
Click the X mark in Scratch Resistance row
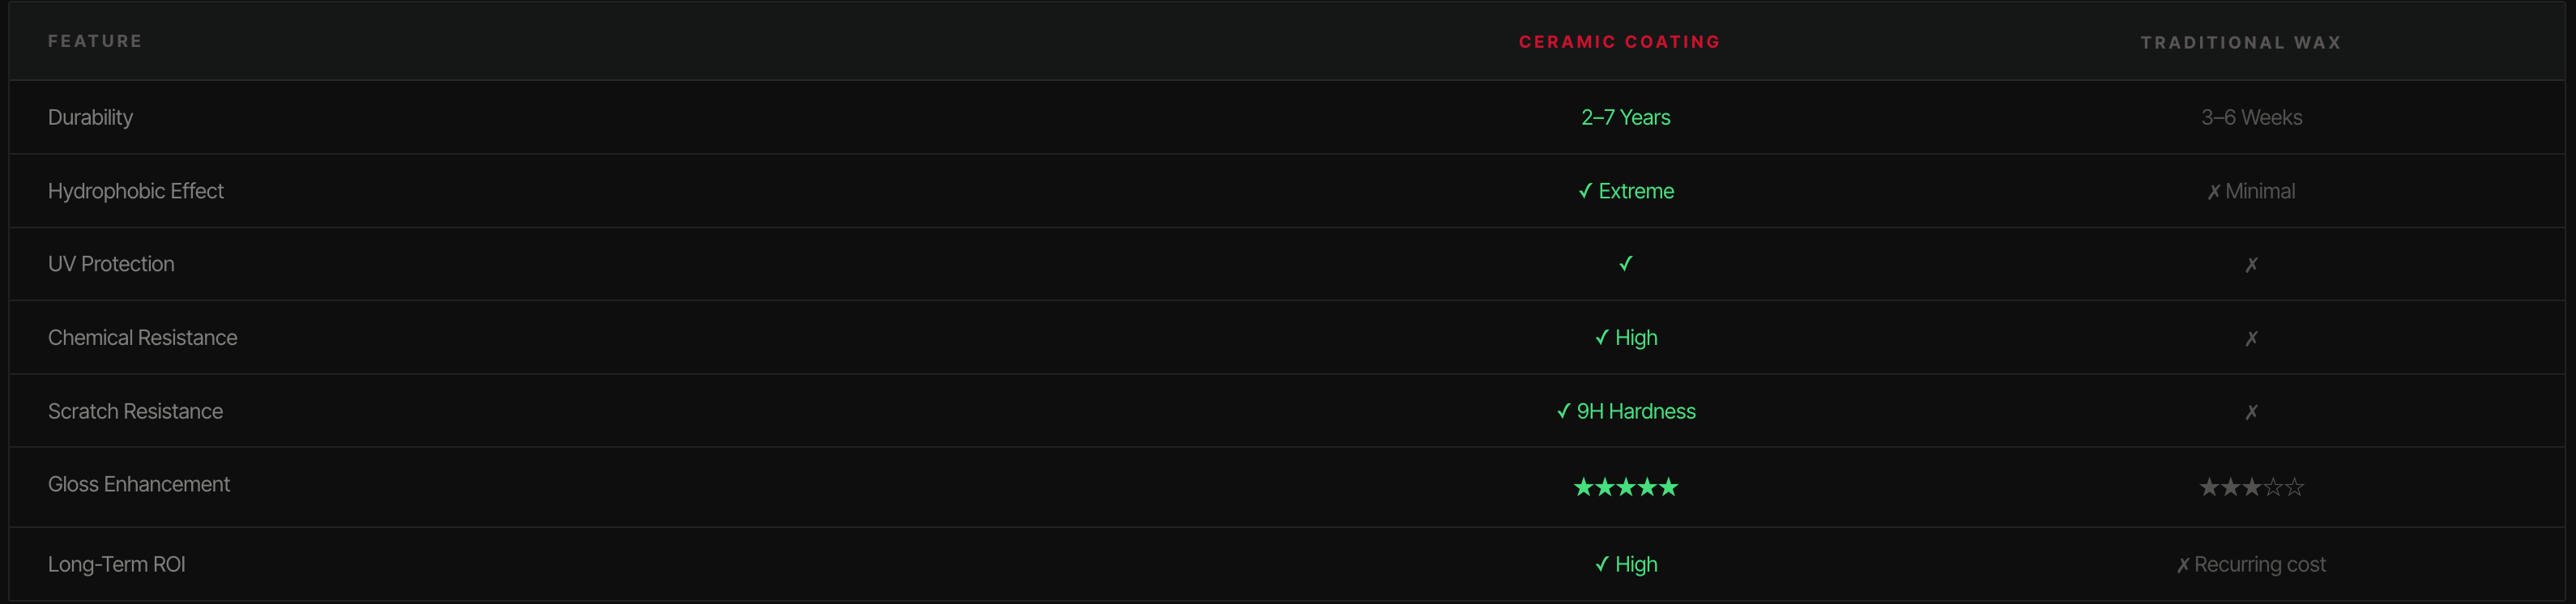[2251, 412]
